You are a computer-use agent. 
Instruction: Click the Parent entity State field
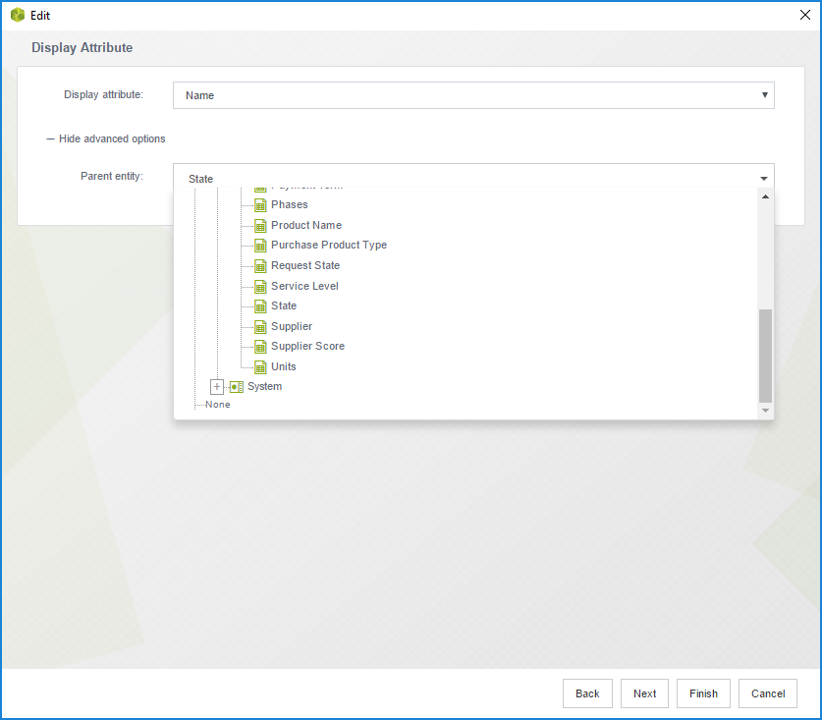473,178
